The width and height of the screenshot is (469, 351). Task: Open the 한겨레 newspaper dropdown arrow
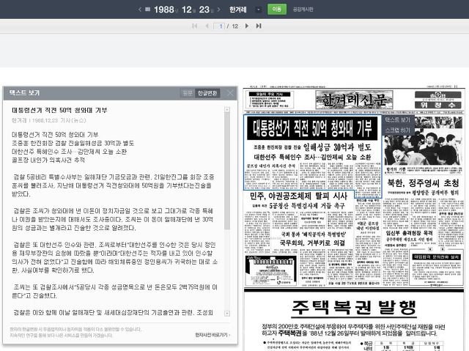[258, 10]
